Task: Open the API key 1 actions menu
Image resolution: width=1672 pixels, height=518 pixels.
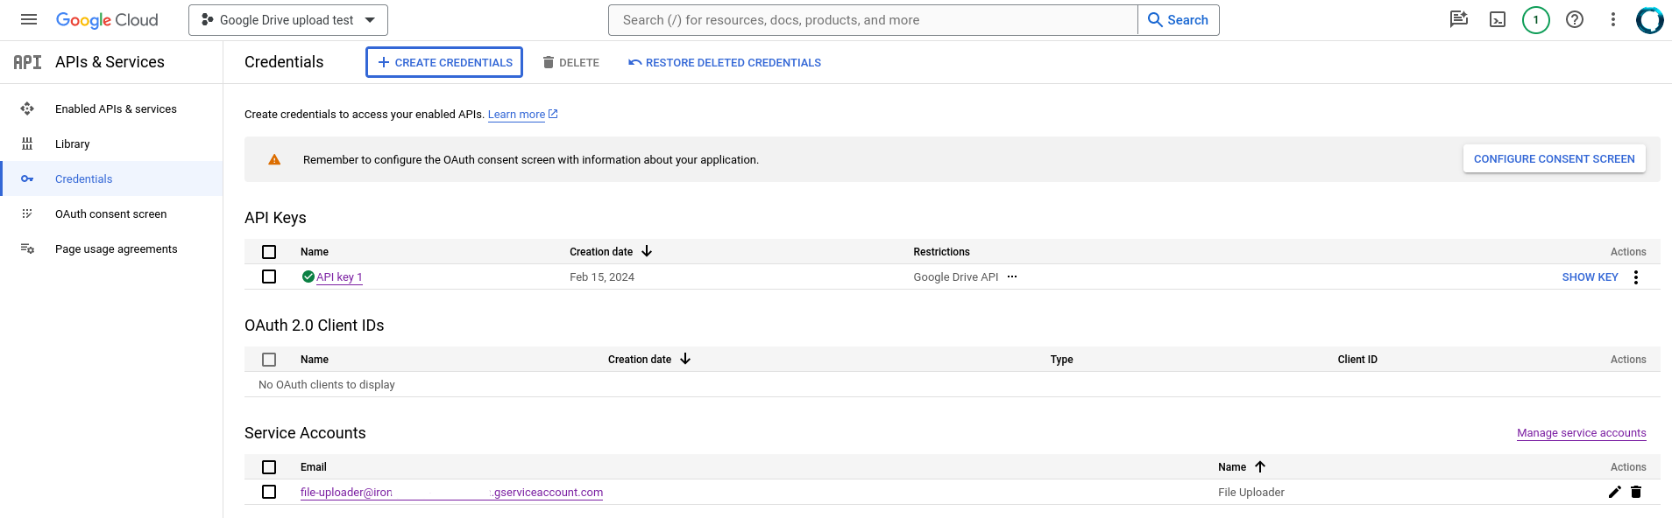Action: (1635, 277)
